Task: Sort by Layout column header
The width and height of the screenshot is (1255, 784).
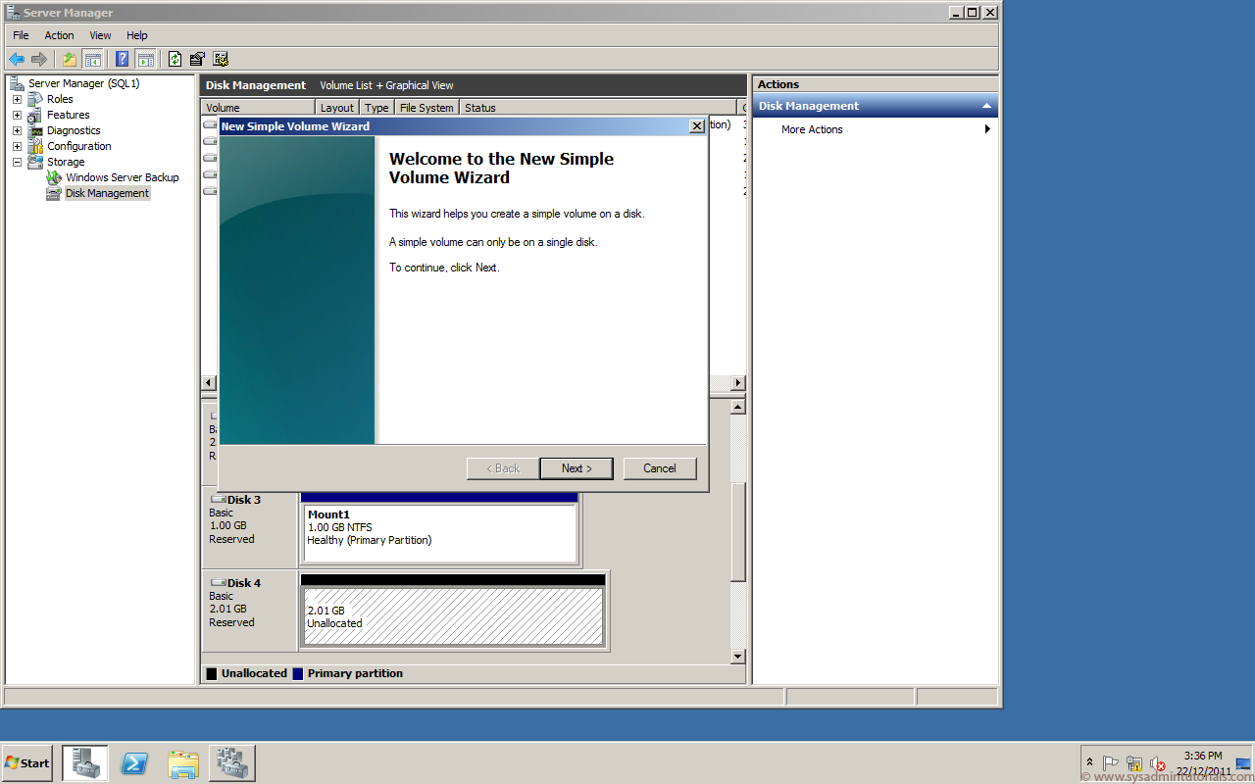Action: (x=337, y=108)
